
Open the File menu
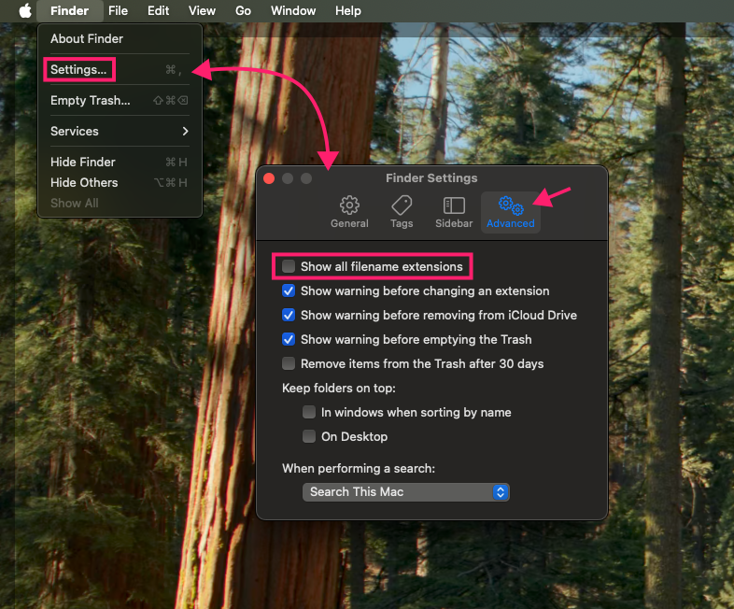pos(118,11)
